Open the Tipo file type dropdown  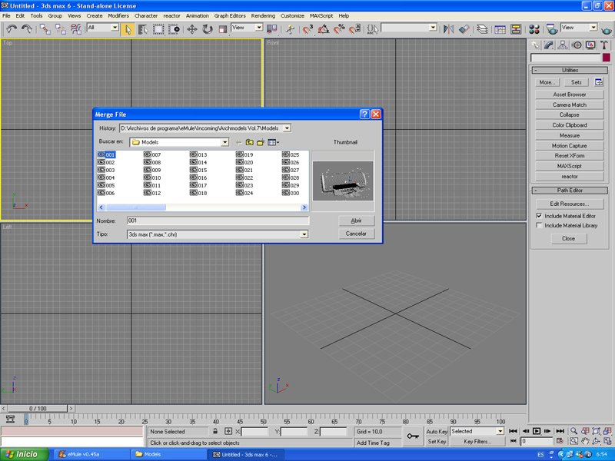tap(304, 234)
